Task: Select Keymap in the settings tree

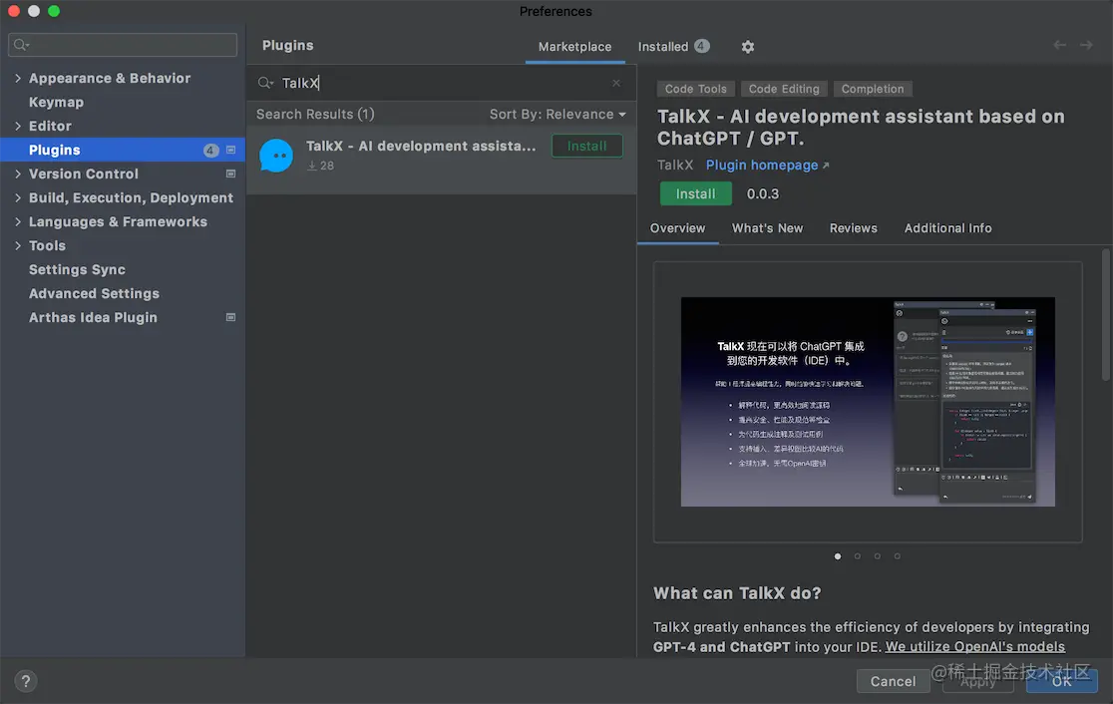Action: (56, 102)
